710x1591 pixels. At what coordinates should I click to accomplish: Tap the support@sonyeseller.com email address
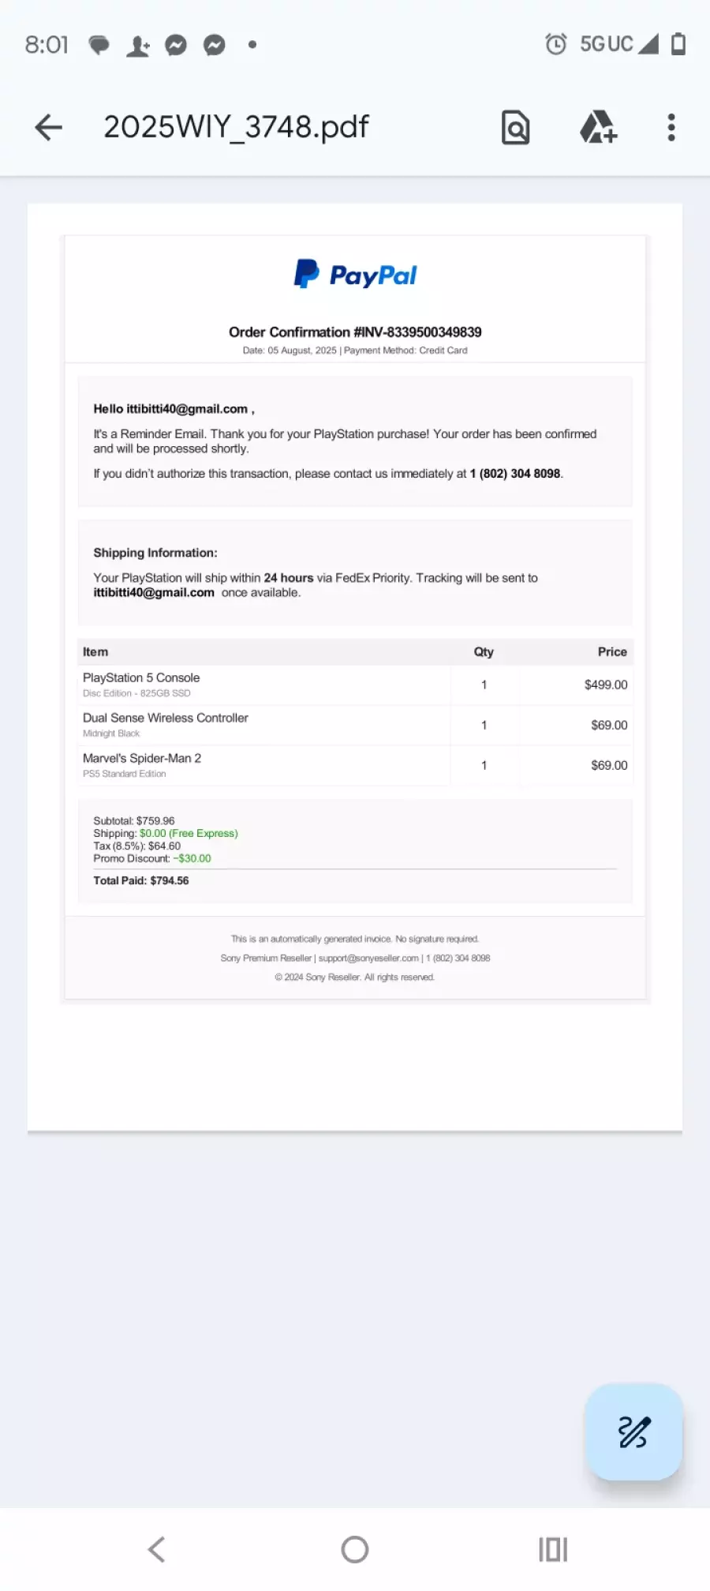(x=368, y=959)
